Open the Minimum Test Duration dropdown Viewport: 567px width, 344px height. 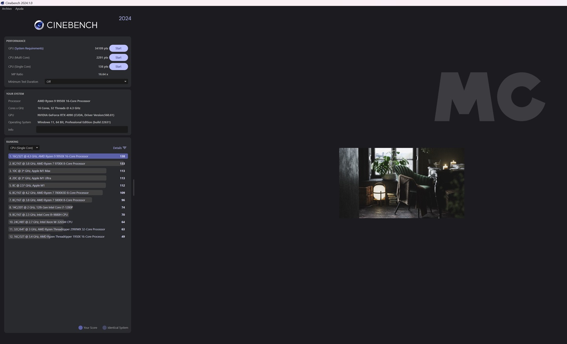[86, 82]
